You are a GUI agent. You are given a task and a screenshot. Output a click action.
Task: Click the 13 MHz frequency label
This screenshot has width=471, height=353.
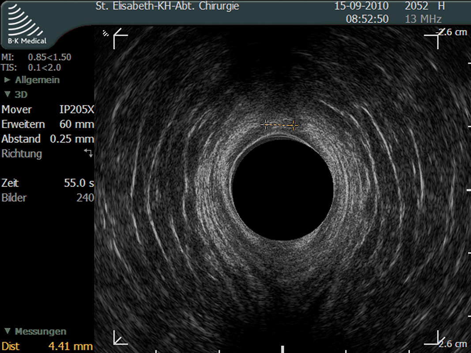pyautogui.click(x=423, y=19)
